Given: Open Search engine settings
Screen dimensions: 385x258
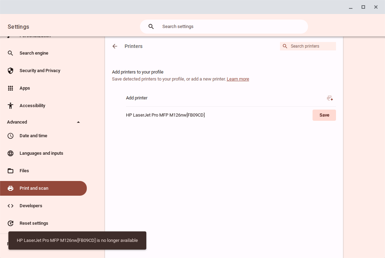Looking at the screenshot, I should (x=43, y=53).
